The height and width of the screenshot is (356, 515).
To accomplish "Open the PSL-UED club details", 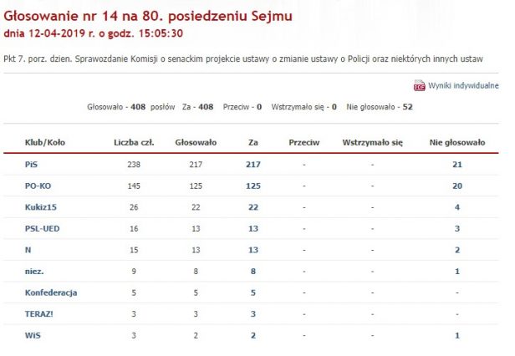I will [x=42, y=228].
